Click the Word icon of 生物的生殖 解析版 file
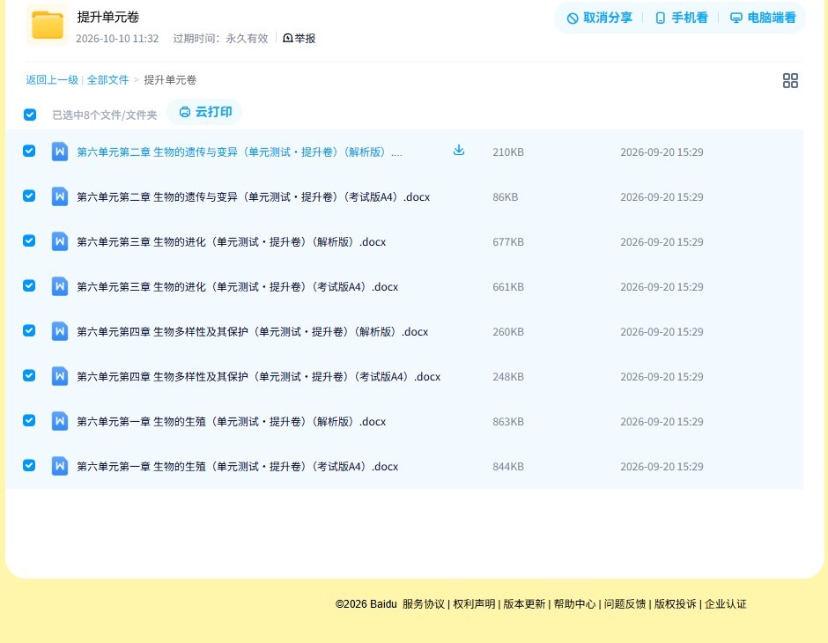 click(x=60, y=421)
